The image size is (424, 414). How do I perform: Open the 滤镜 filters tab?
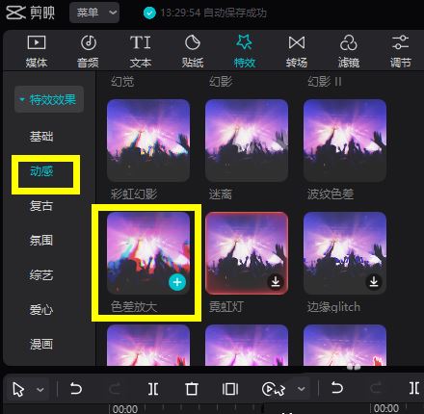[349, 51]
